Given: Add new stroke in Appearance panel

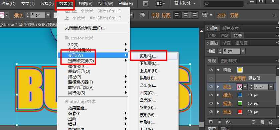Looking at the screenshot, I should 211,122.
